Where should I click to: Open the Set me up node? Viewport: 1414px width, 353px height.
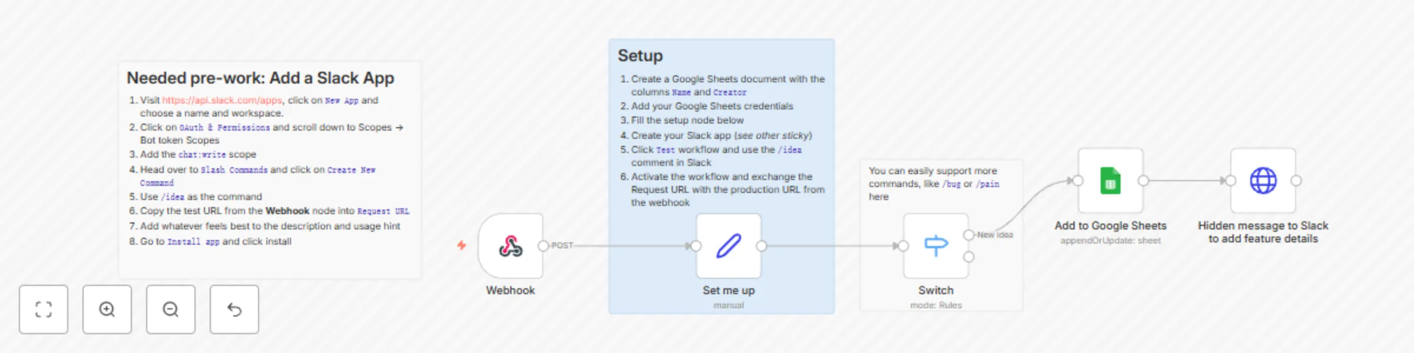click(x=729, y=247)
